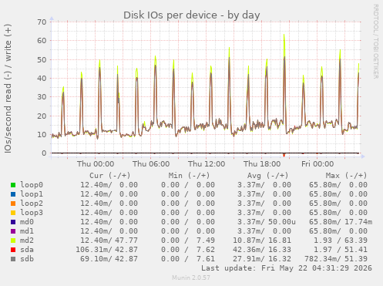The width and height of the screenshot is (383, 286).
Task: Click the y-axis value 0
Action: [x=44, y=153]
